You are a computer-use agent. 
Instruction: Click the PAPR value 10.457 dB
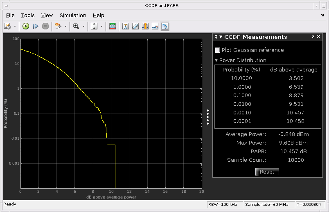293,152
